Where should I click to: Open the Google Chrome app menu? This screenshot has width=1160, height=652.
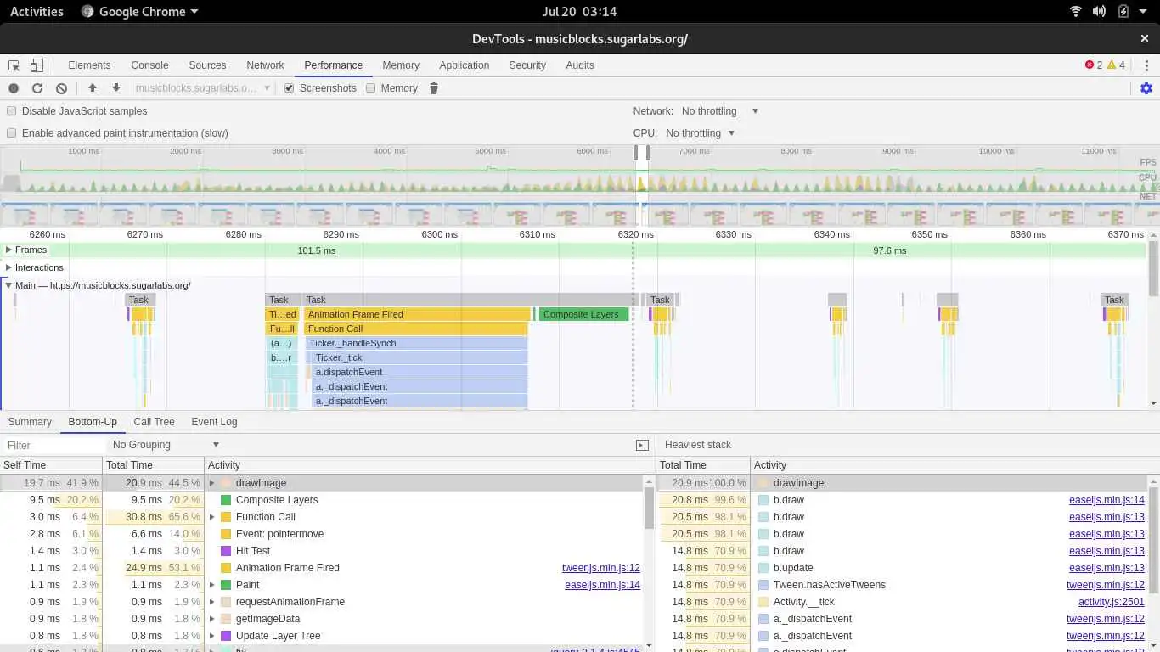tap(140, 12)
